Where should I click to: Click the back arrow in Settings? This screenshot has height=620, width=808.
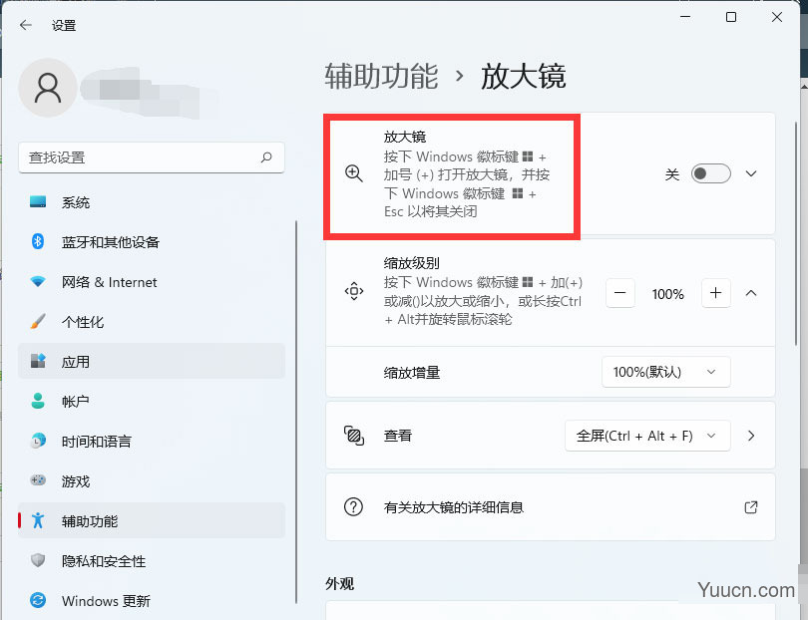25,25
